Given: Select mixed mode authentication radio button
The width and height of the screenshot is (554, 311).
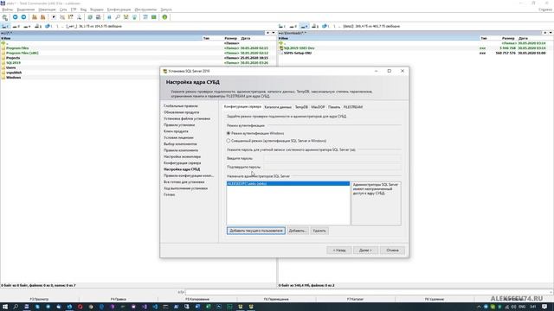Looking at the screenshot, I should click(x=229, y=141).
